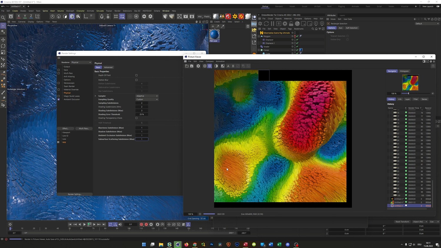Image resolution: width=441 pixels, height=248 pixels.
Task: Click the material manager trash icon
Action: pyautogui.click(x=248, y=26)
